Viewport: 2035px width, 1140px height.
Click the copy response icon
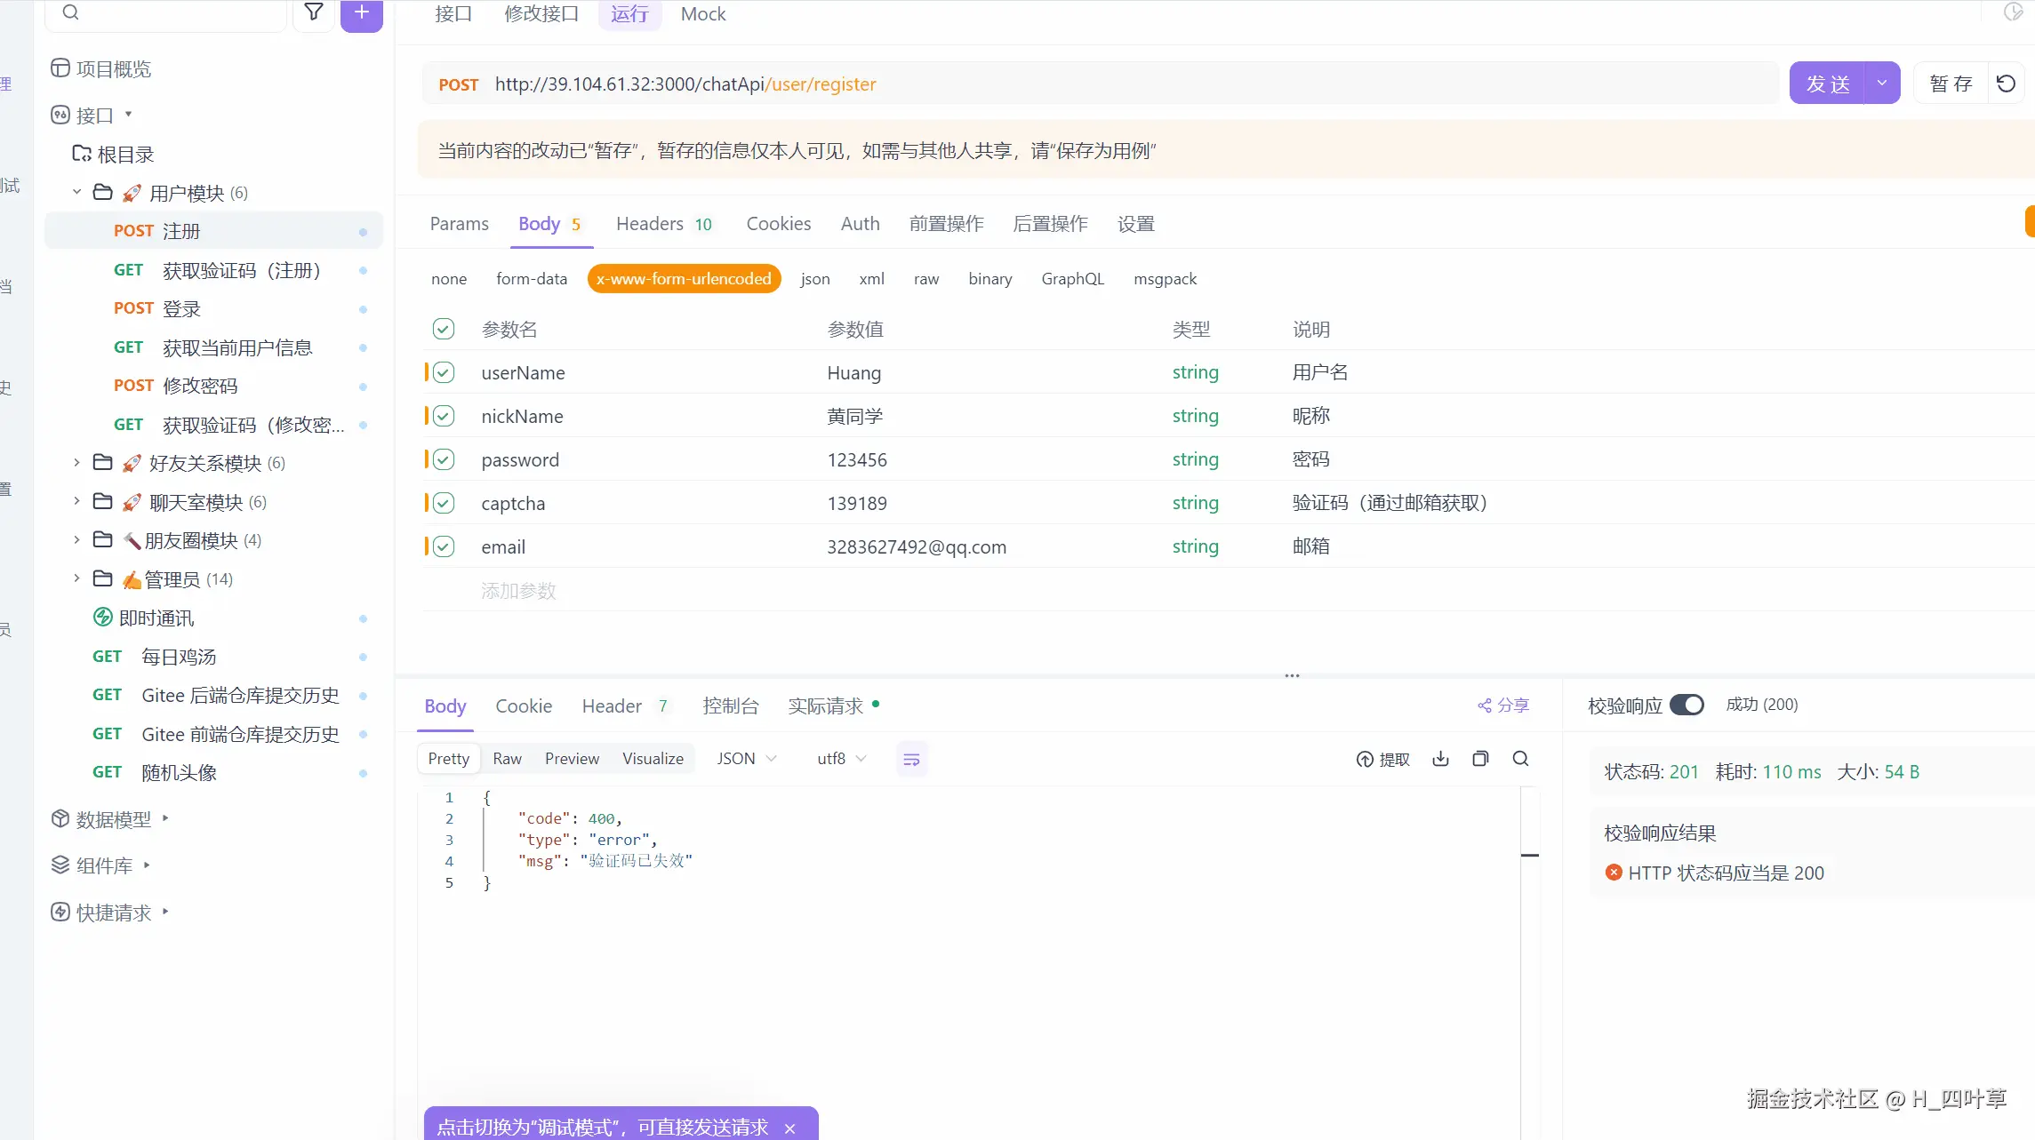(1480, 759)
